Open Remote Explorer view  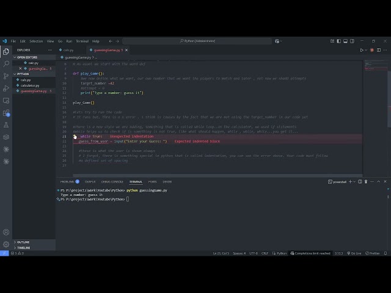coord(6,101)
